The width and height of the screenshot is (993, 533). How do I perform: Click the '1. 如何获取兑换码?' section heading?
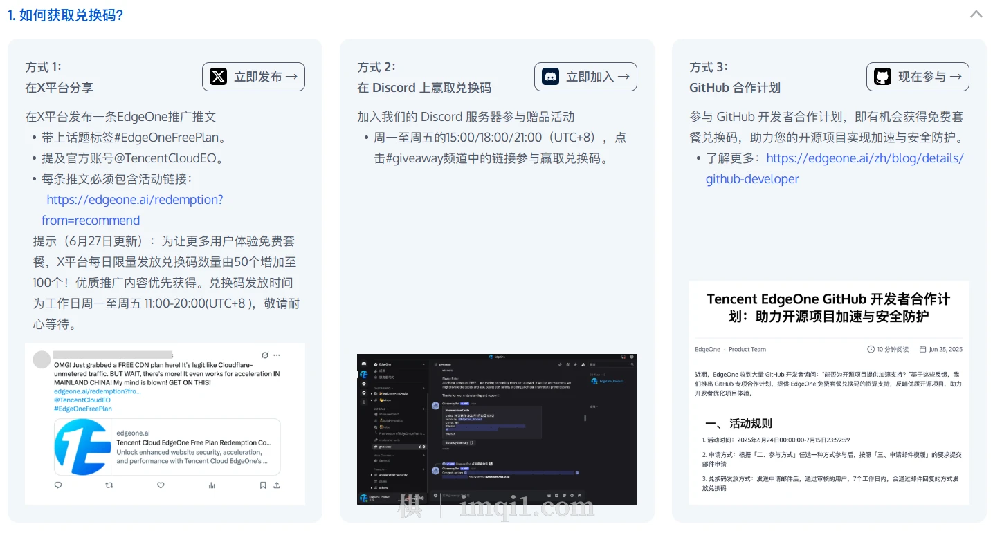(66, 15)
